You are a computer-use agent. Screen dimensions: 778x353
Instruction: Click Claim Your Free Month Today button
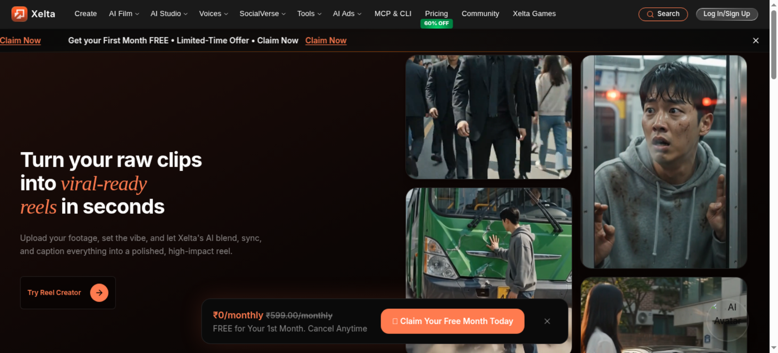point(452,321)
